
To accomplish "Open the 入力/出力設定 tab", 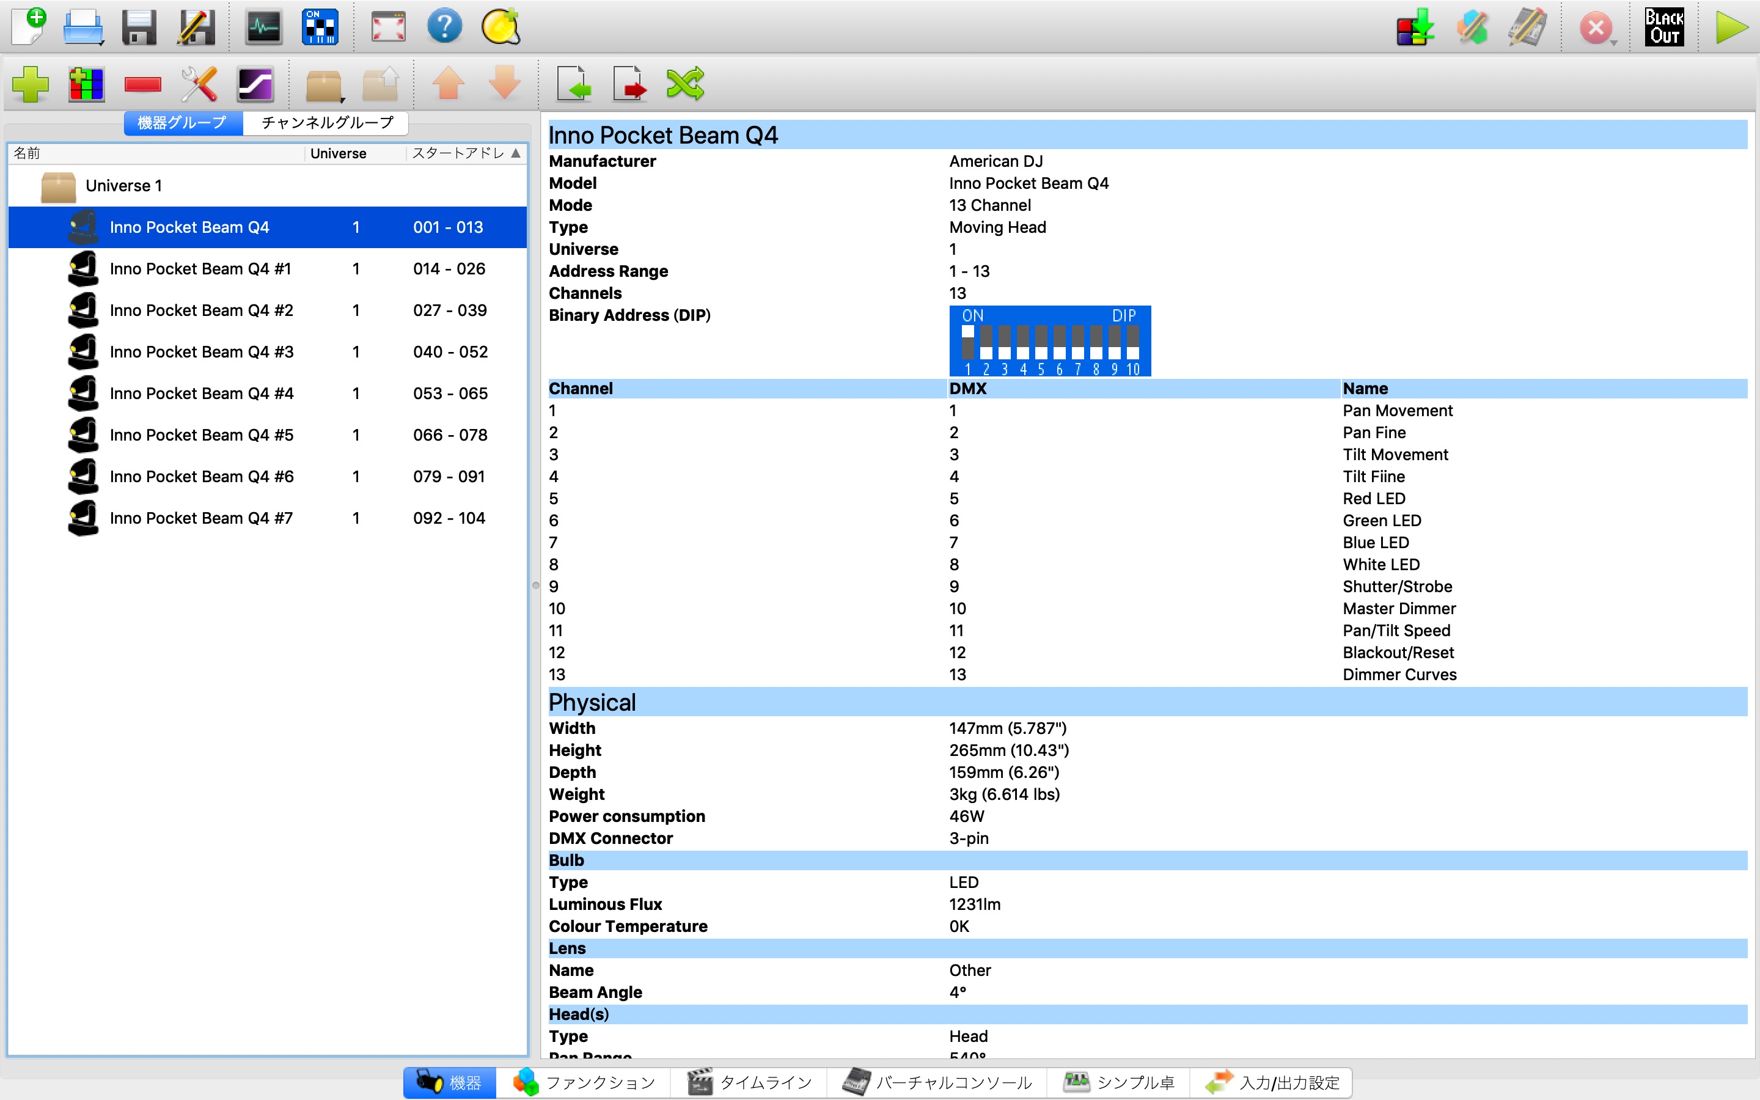I will pyautogui.click(x=1271, y=1082).
